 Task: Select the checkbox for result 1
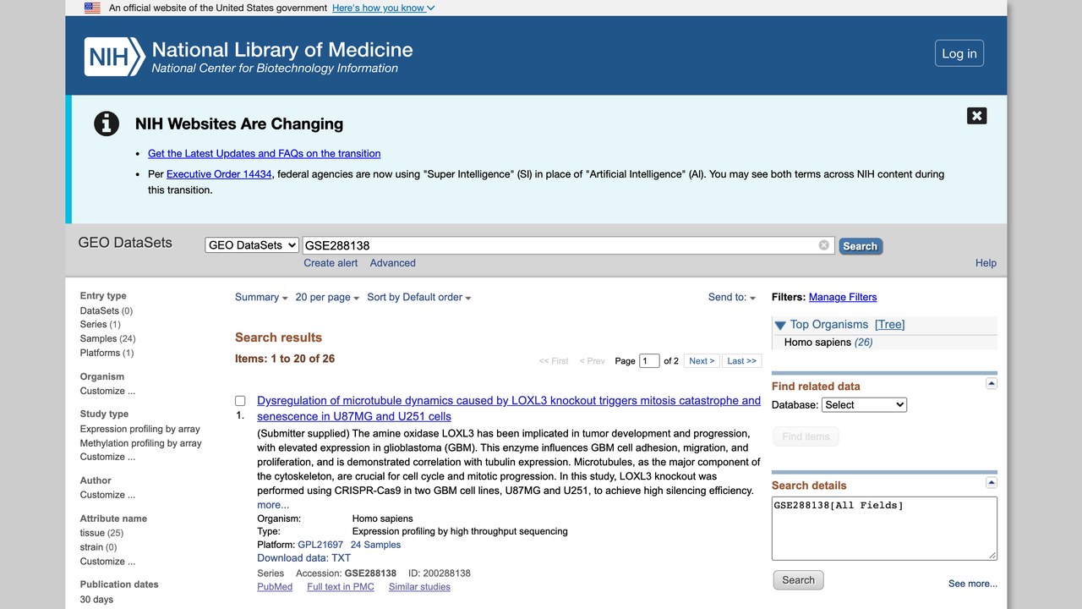point(240,401)
